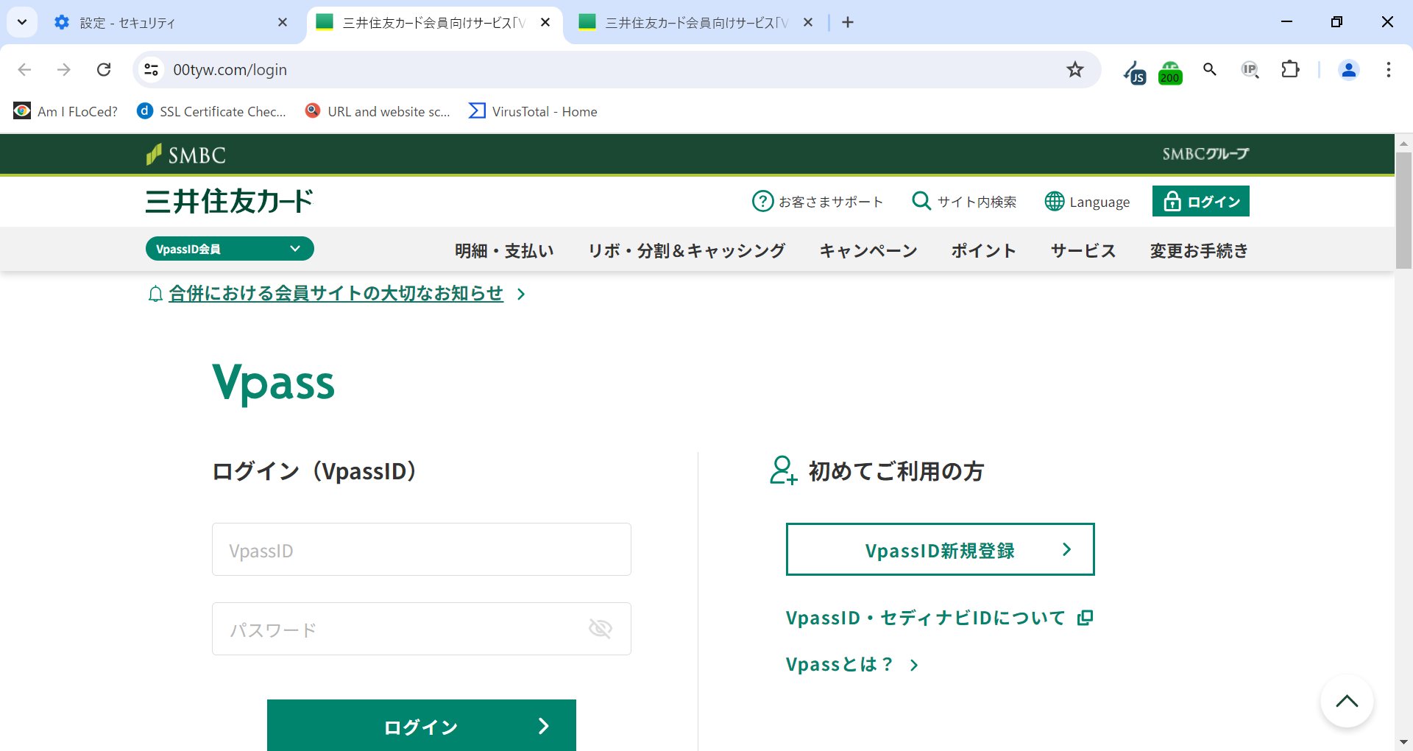Image resolution: width=1413 pixels, height=751 pixels.
Task: Click the SMBC logo in header
Action: [x=185, y=155]
